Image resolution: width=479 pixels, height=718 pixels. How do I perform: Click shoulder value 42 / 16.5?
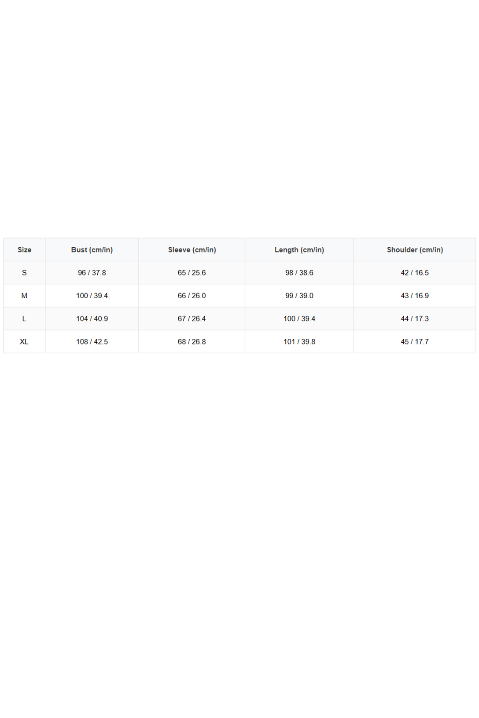415,273
